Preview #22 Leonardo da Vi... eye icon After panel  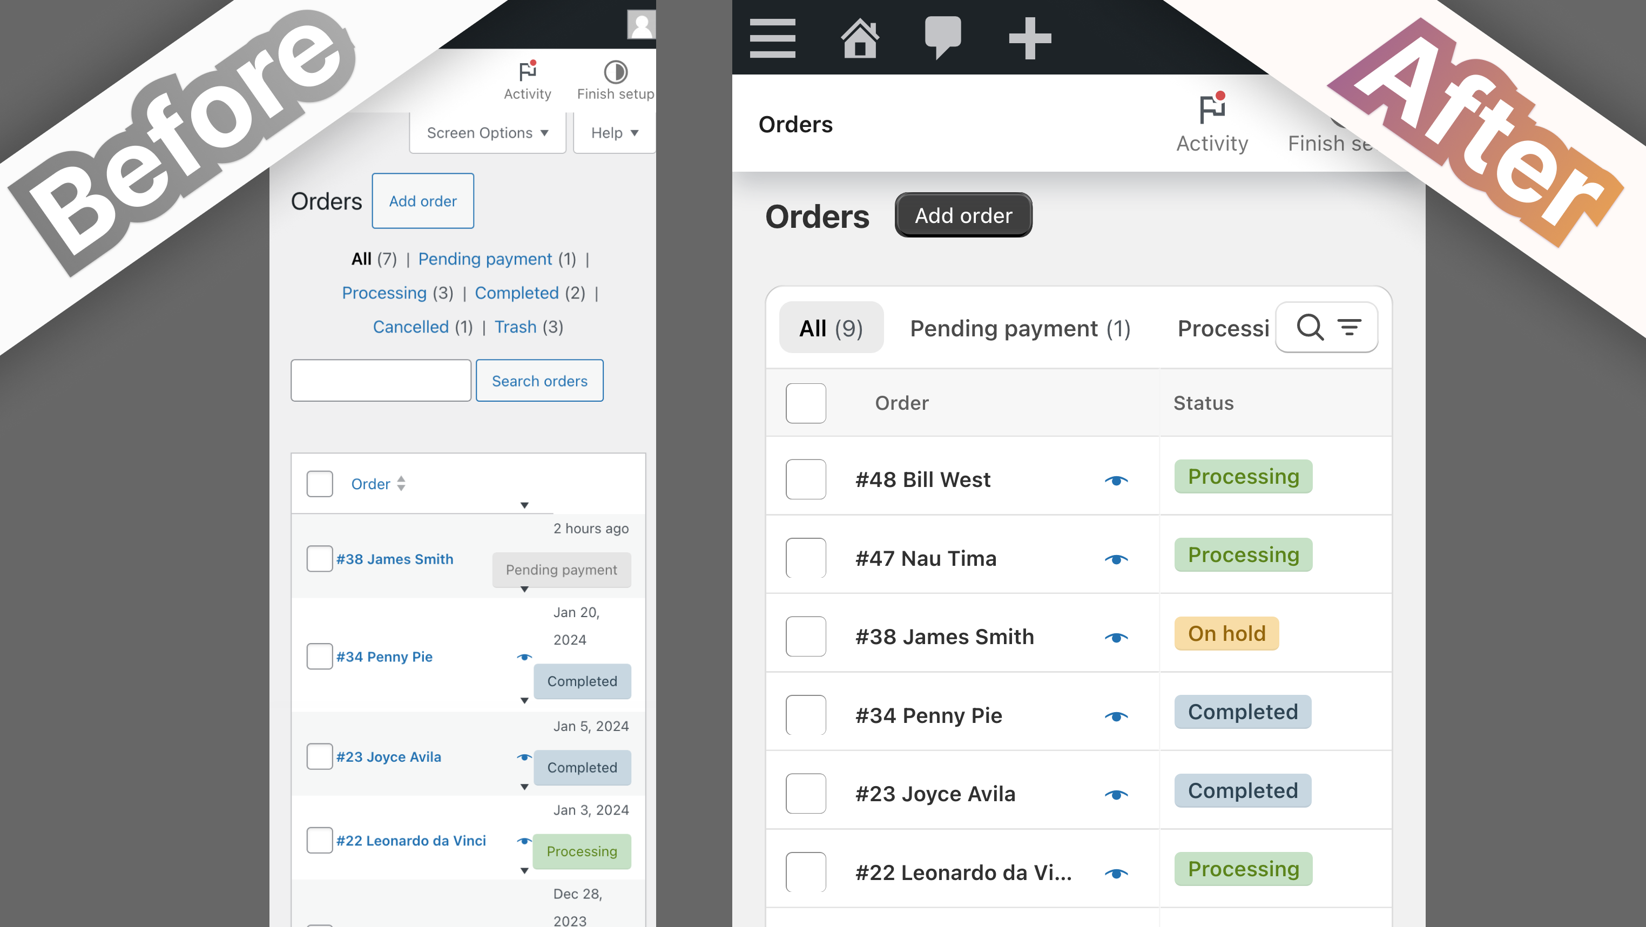[x=1116, y=872]
